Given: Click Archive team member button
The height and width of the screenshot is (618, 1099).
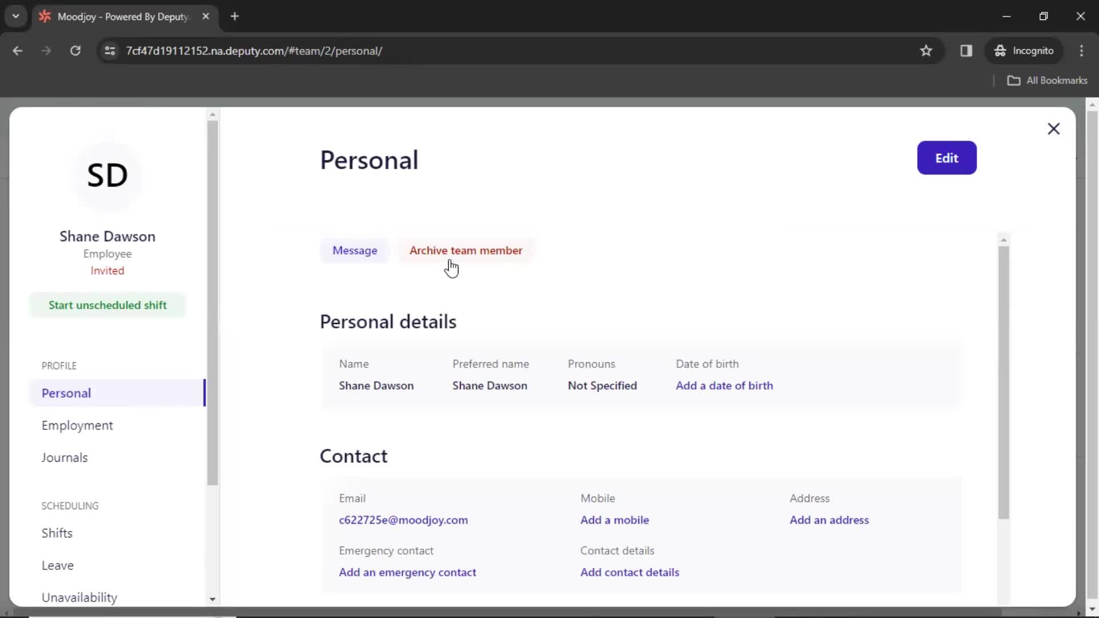Looking at the screenshot, I should click(x=466, y=249).
